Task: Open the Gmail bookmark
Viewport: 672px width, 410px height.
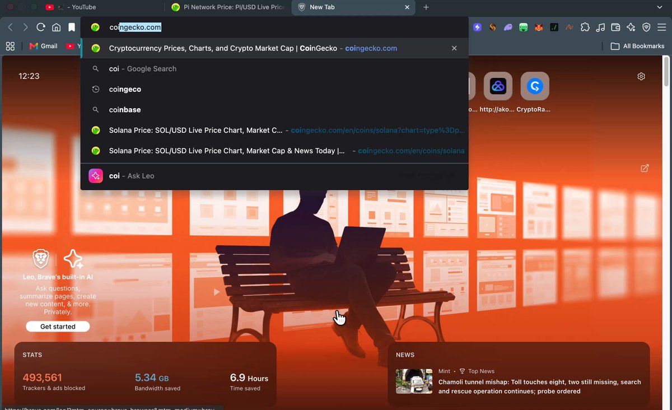Action: (x=43, y=46)
